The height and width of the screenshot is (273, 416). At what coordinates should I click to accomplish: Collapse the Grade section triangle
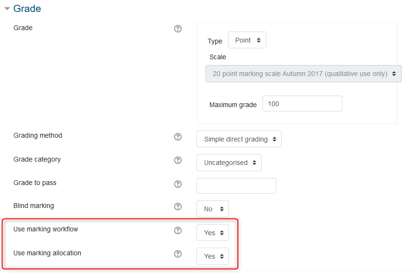point(7,9)
